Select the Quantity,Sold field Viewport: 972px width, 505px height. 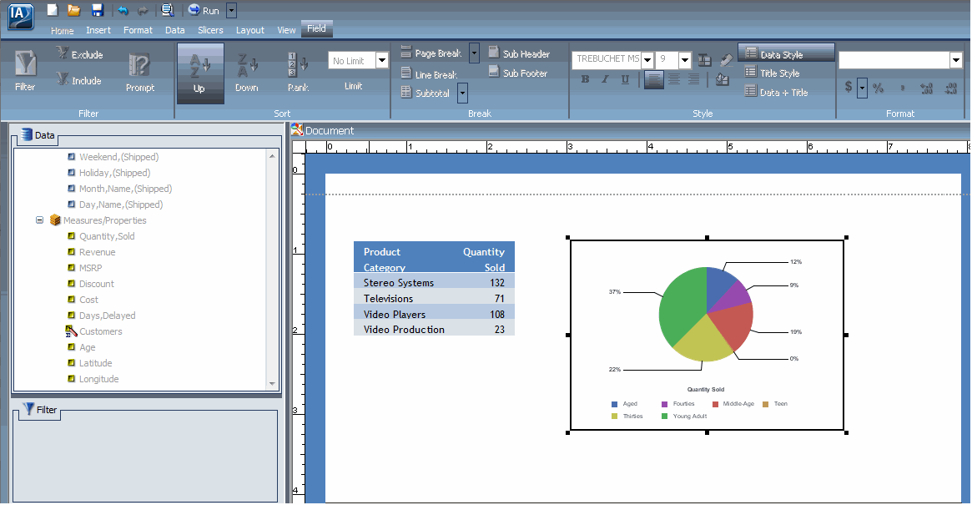click(x=107, y=236)
